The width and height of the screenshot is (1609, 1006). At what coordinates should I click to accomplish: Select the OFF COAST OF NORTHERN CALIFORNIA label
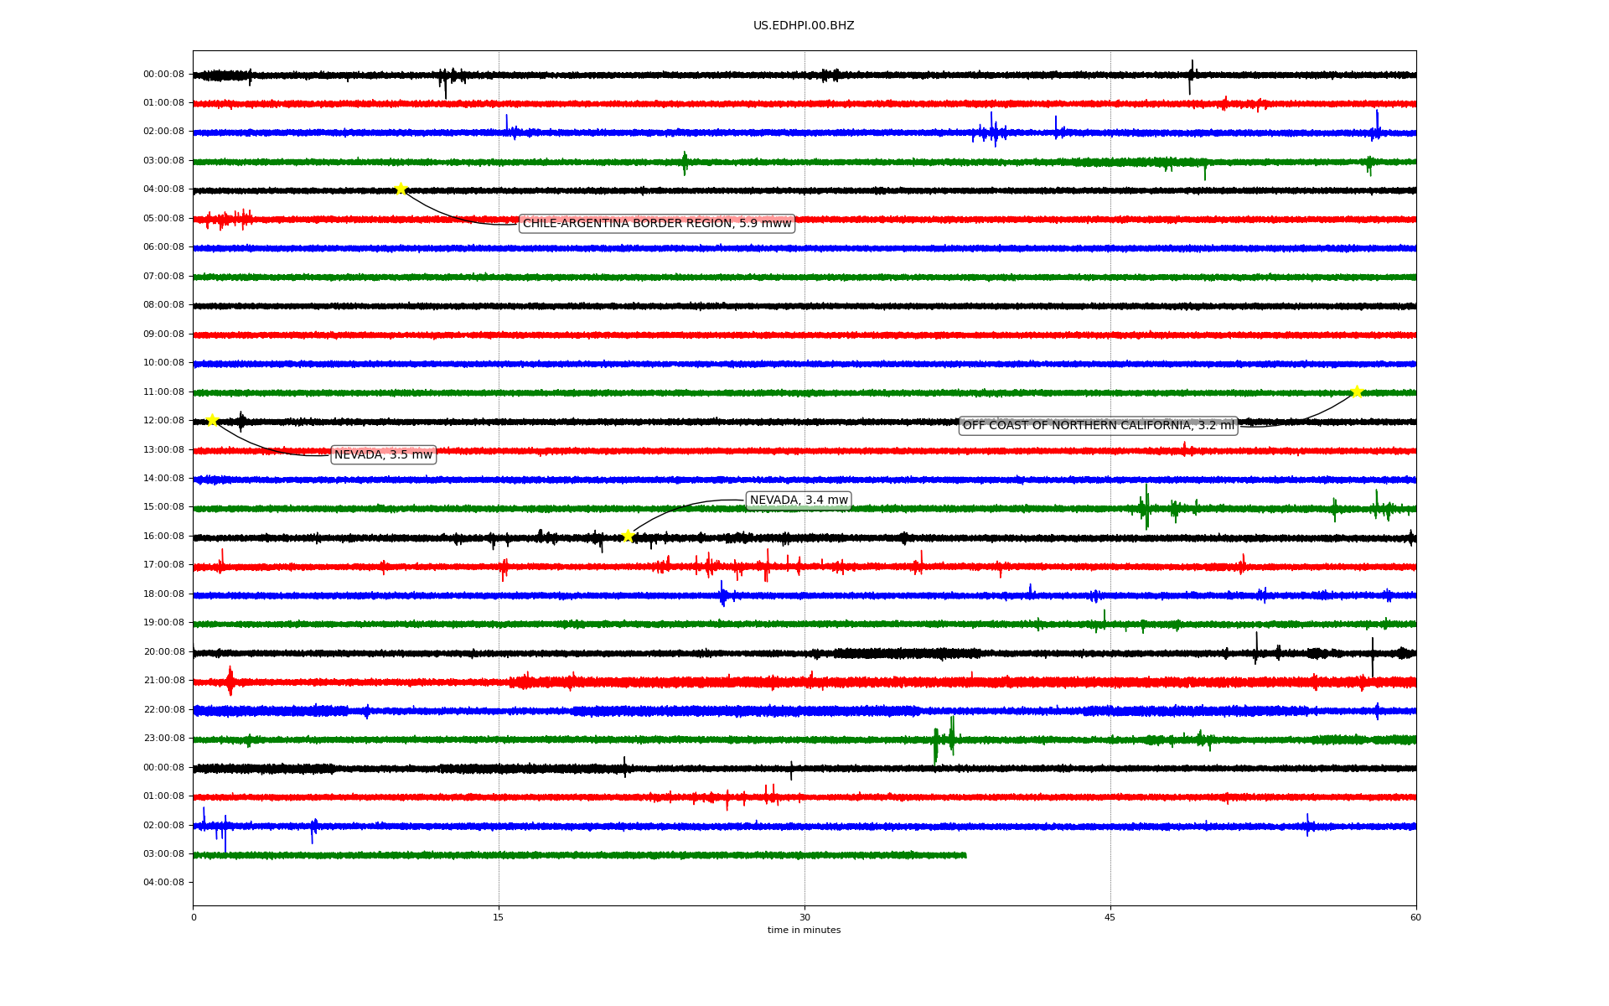(x=1098, y=426)
